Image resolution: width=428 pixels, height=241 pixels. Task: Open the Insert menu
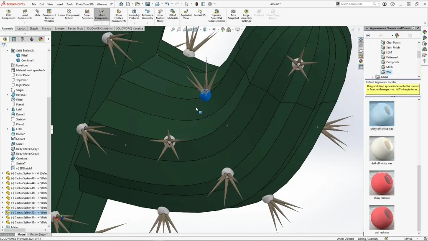pyautogui.click(x=60, y=4)
